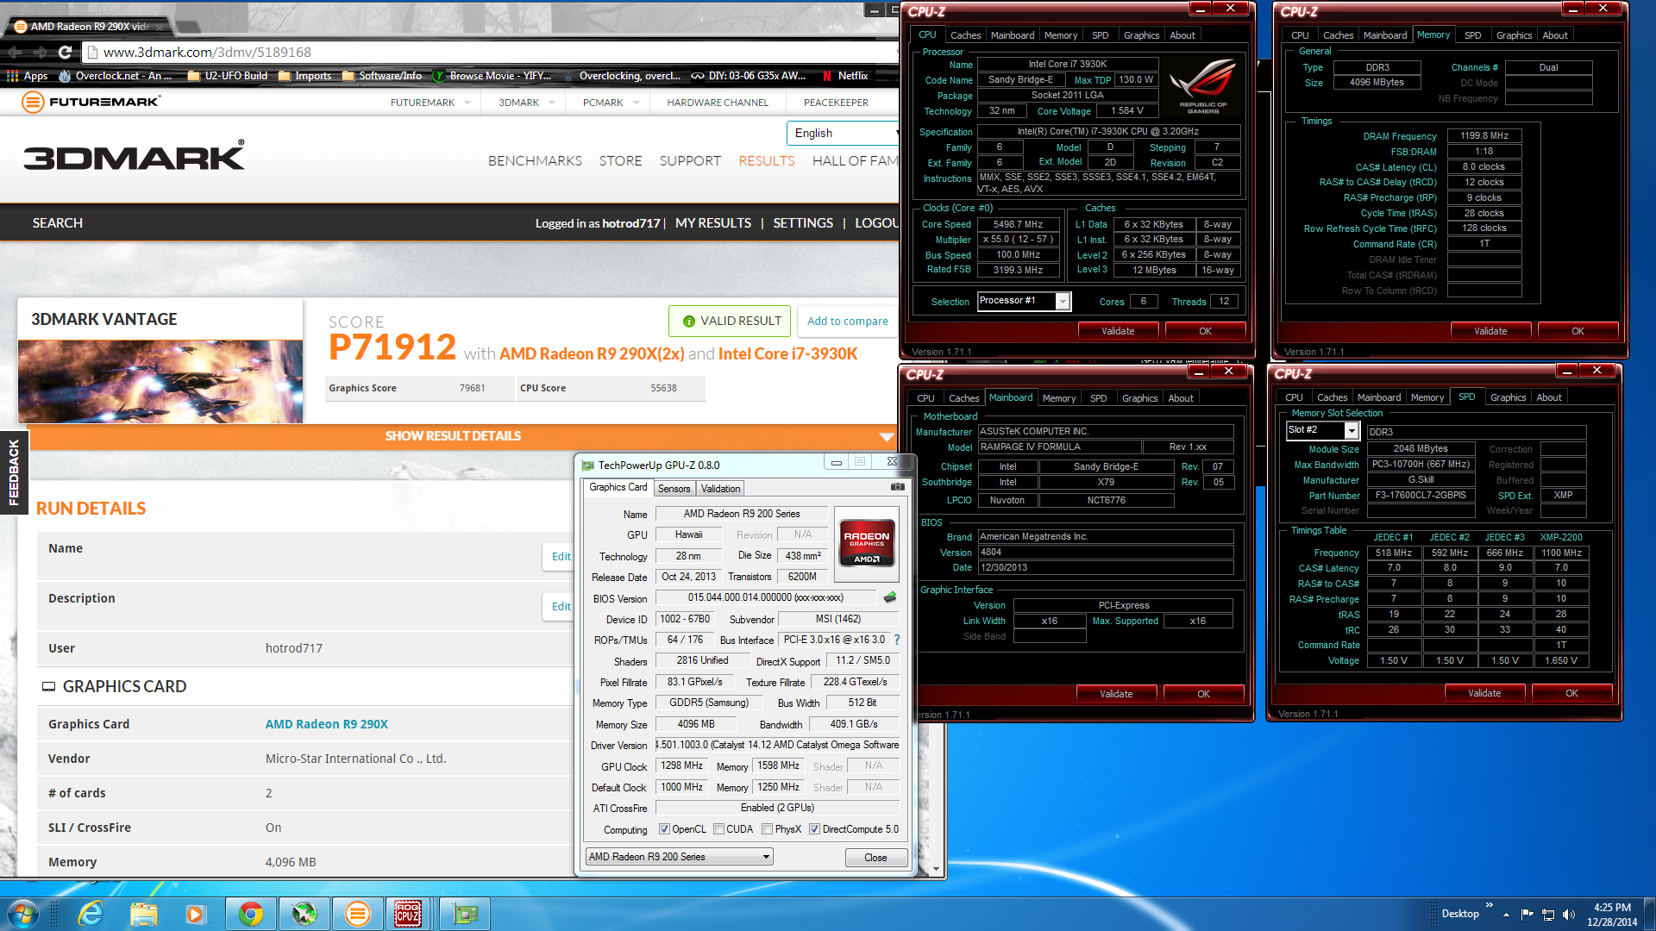The height and width of the screenshot is (931, 1656).
Task: Open the Netflix bookmark
Action: [x=845, y=76]
